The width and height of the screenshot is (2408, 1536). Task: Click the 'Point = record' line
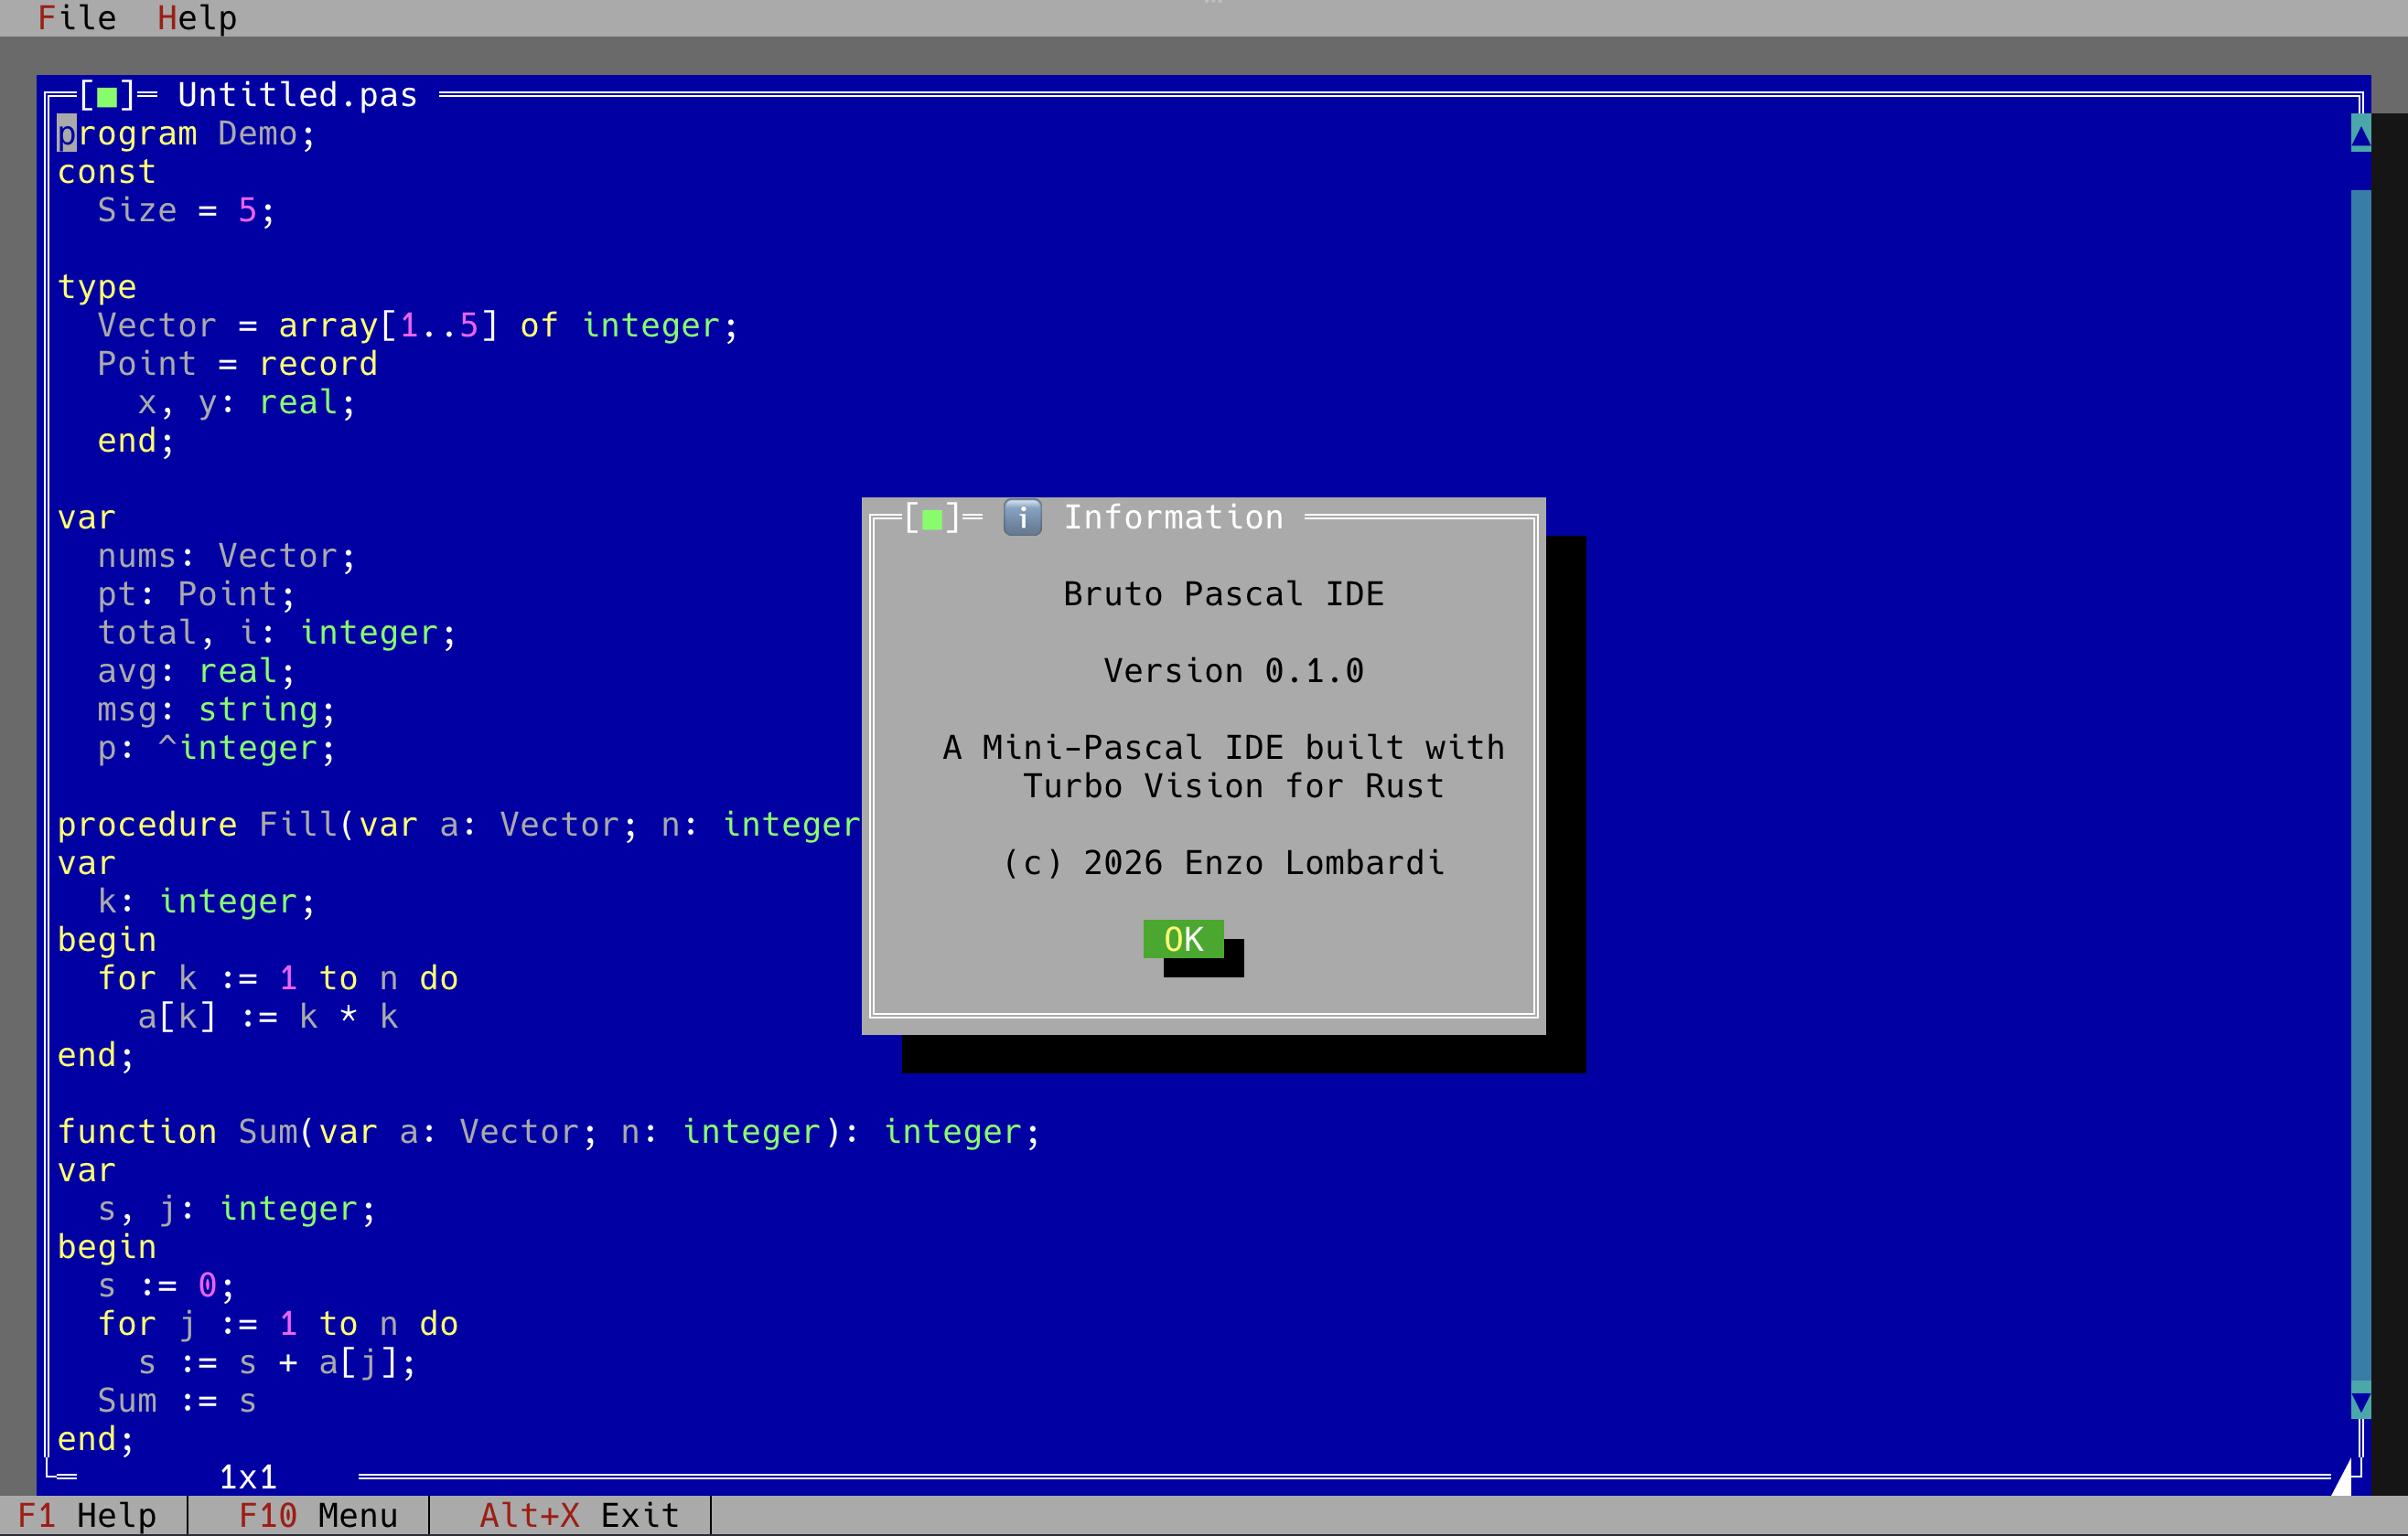point(237,364)
